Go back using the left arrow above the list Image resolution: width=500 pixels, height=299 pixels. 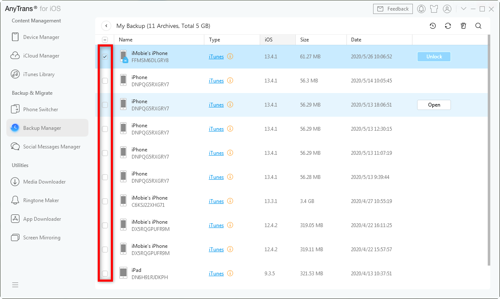tap(106, 25)
